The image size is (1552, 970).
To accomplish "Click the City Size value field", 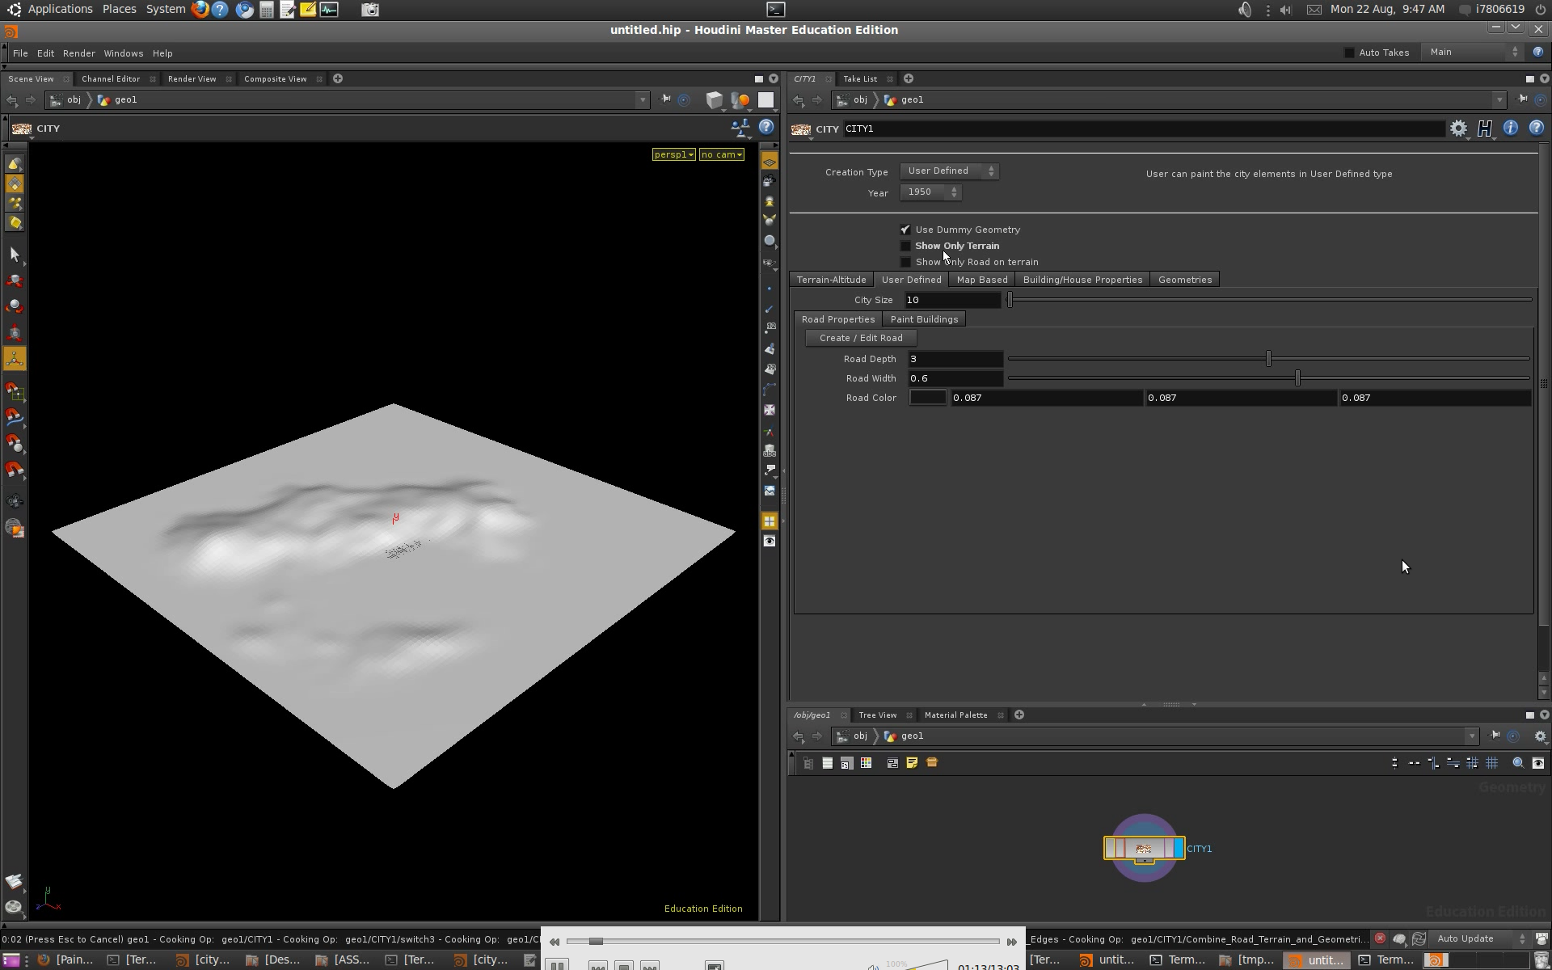I will (x=952, y=300).
